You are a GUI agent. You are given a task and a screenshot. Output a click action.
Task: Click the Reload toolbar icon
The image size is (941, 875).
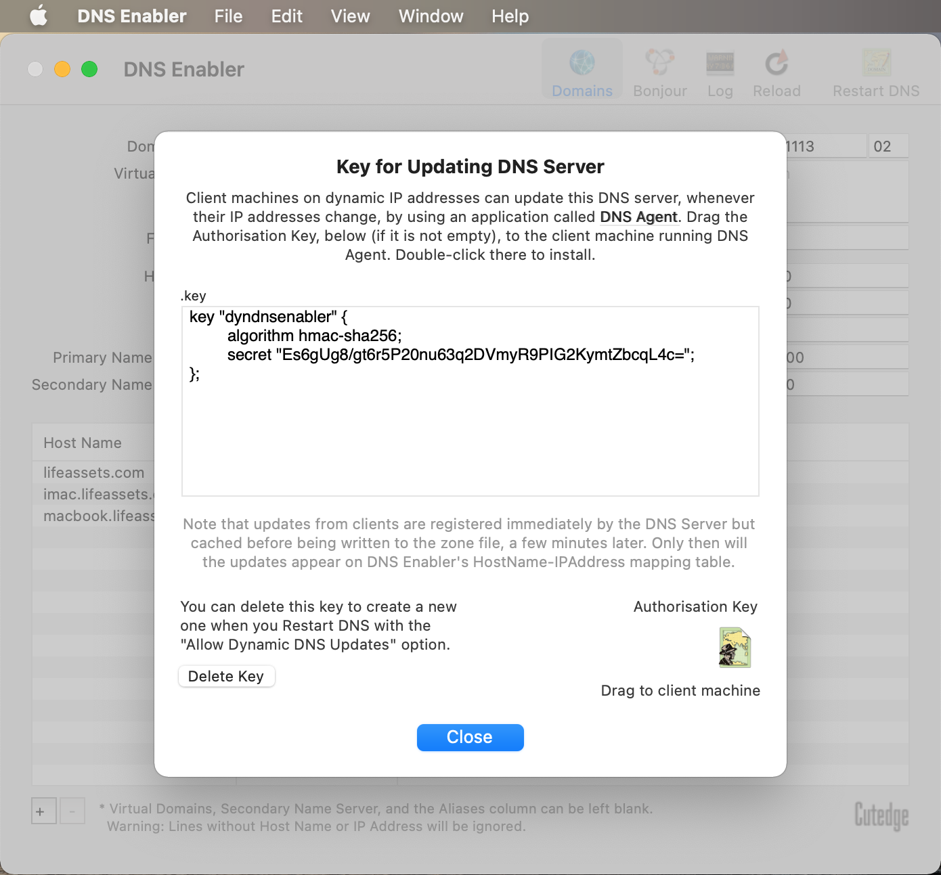point(776,64)
